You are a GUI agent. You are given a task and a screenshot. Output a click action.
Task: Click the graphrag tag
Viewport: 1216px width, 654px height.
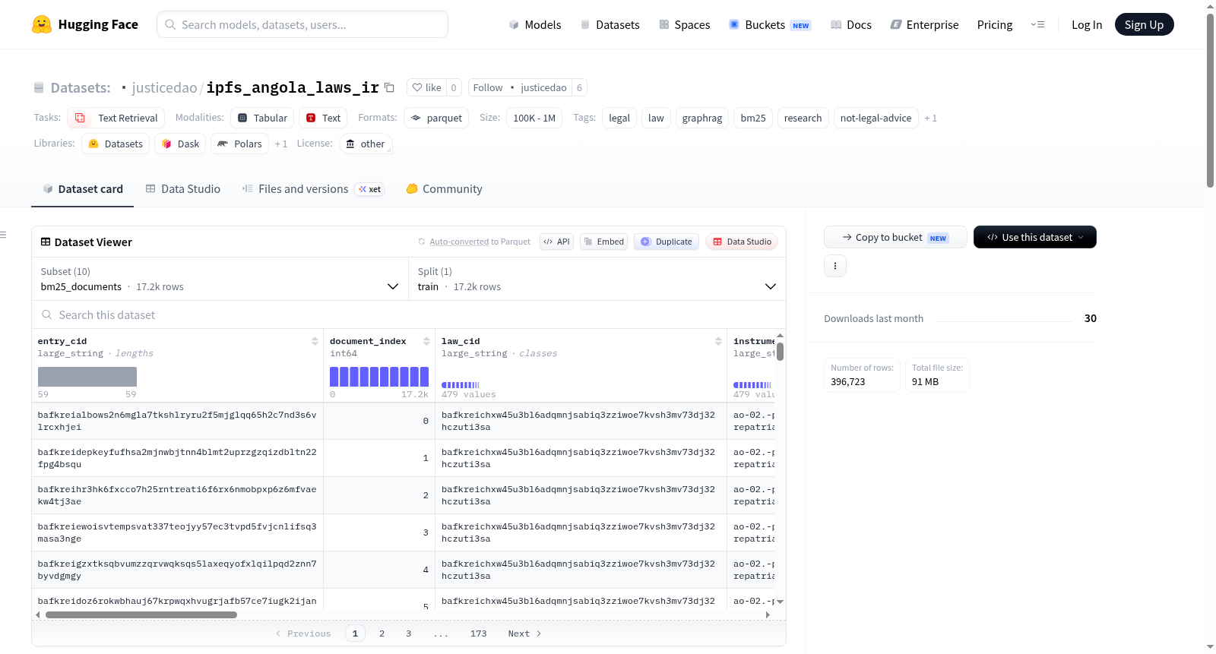tap(702, 118)
